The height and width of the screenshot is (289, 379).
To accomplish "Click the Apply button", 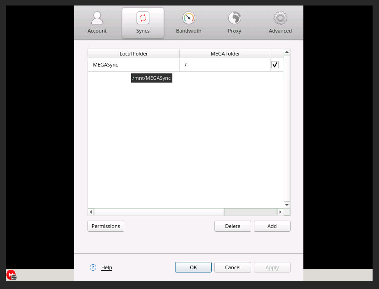I will (x=272, y=267).
